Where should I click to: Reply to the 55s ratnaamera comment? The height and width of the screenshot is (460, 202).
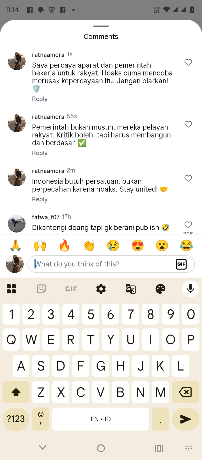[40, 153]
